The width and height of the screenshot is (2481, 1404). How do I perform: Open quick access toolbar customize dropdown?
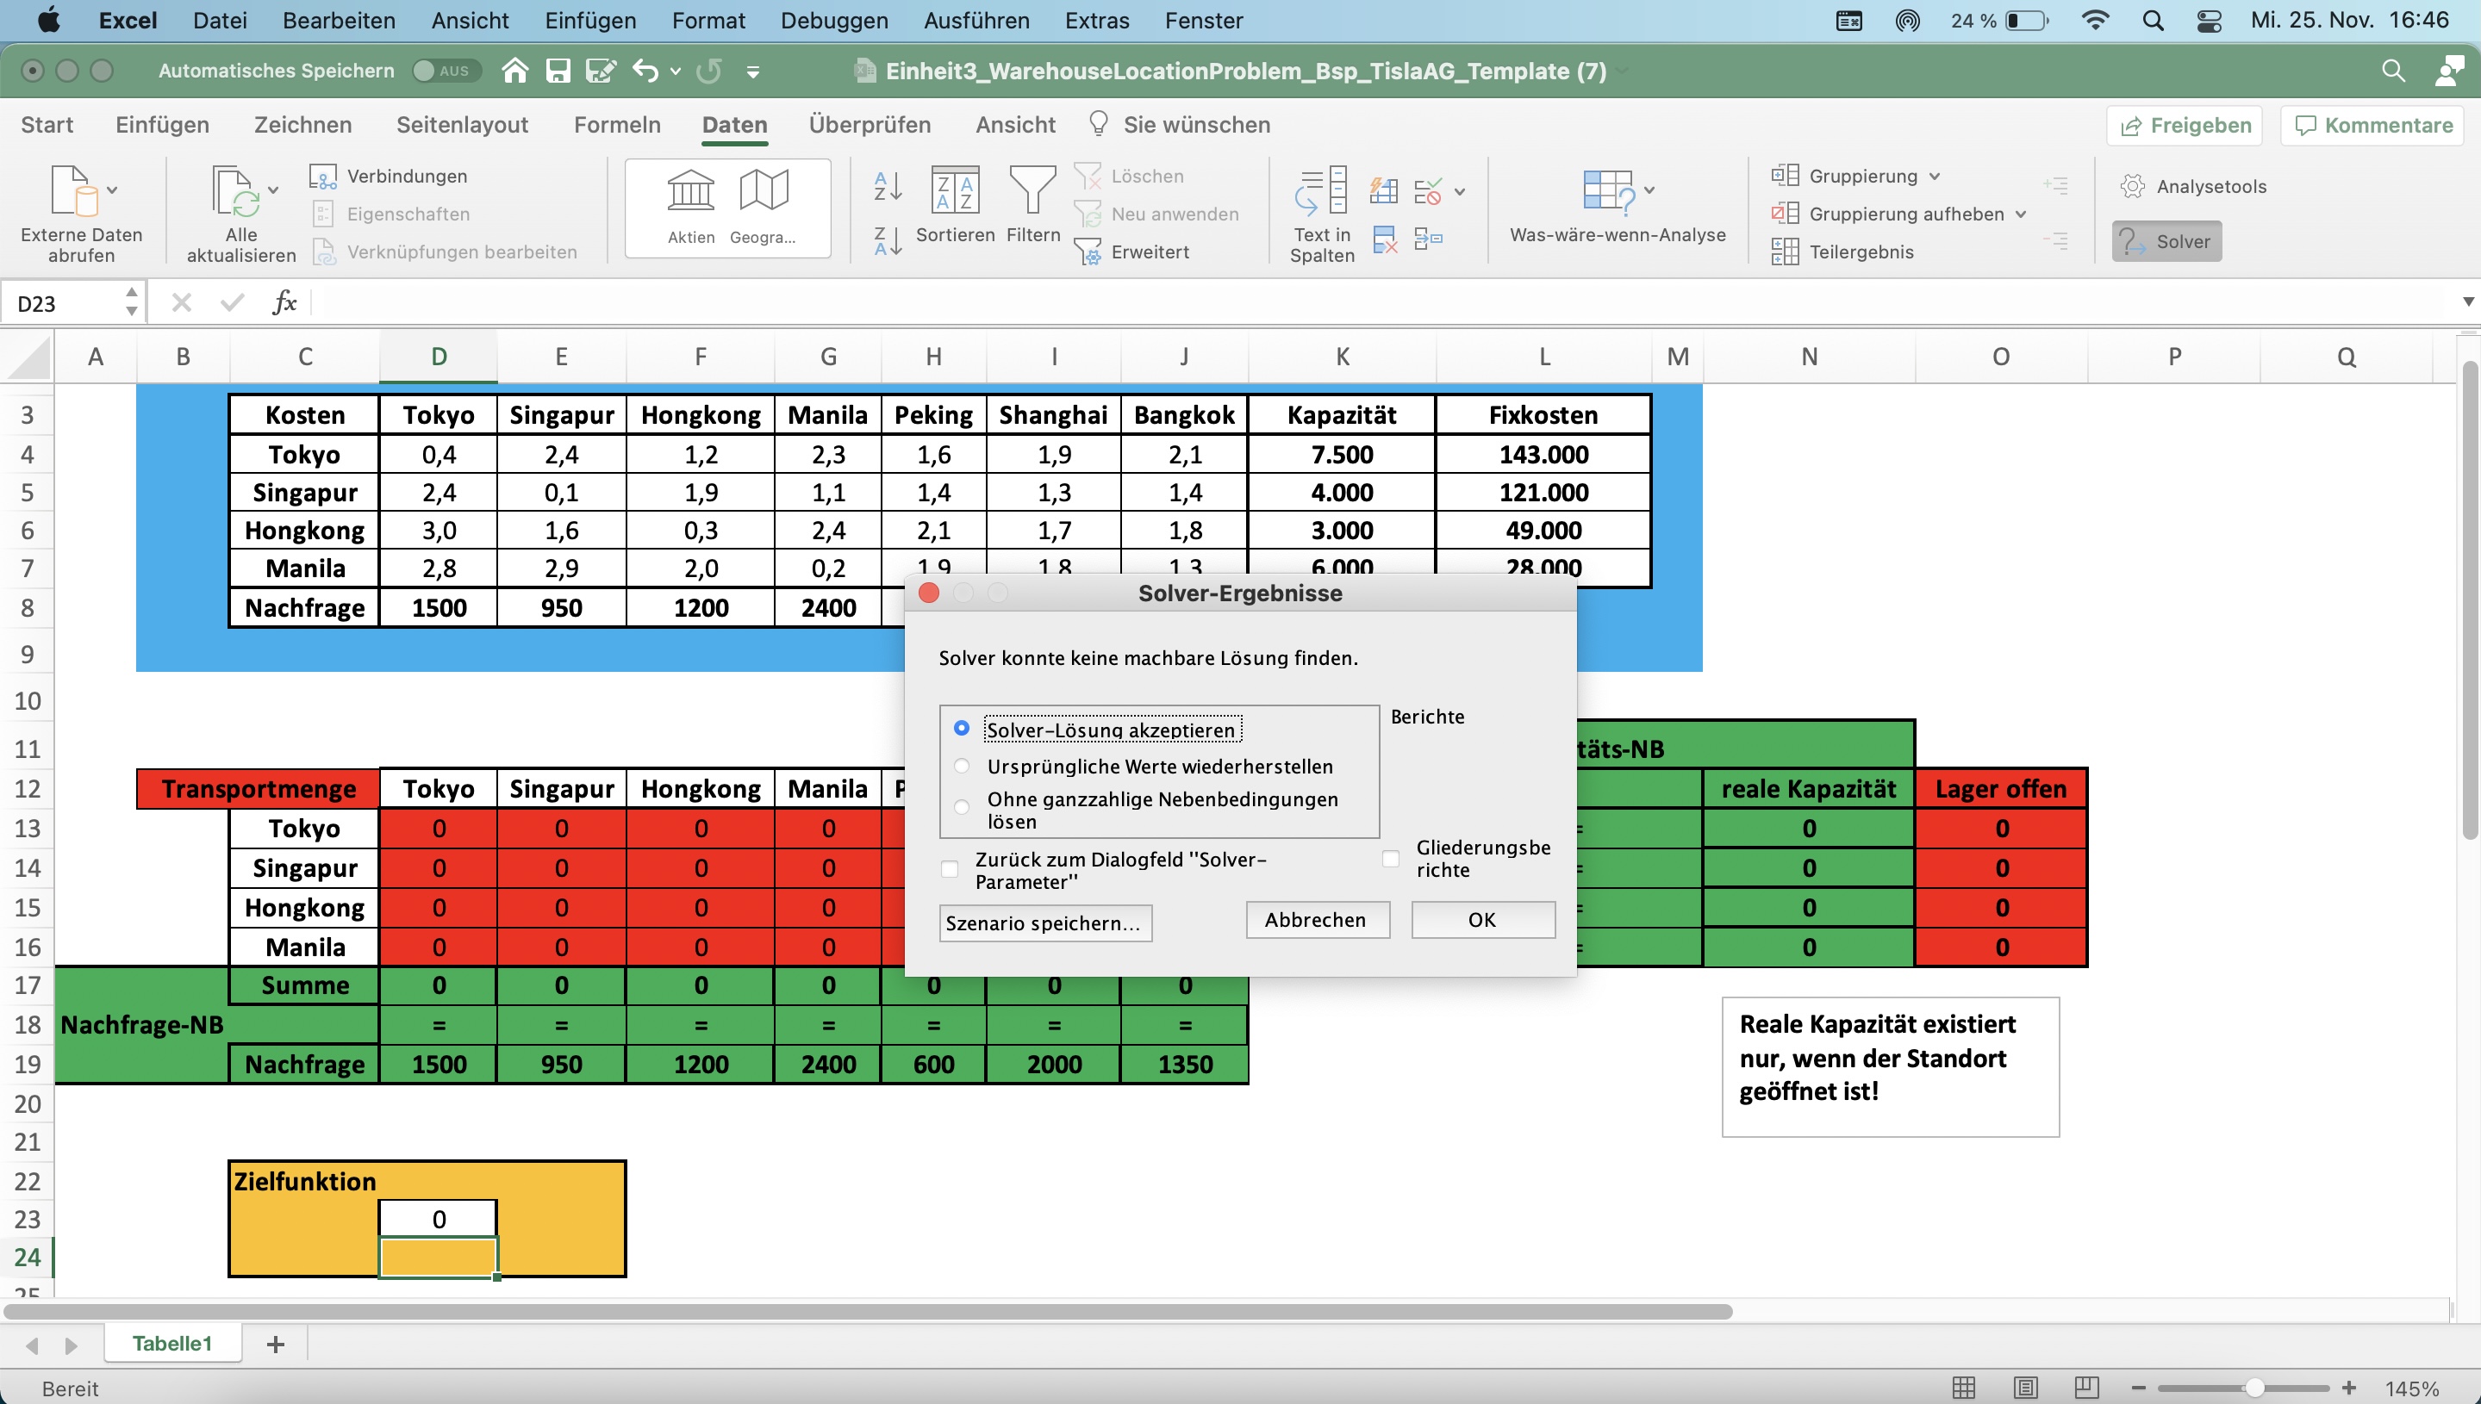pyautogui.click(x=752, y=71)
